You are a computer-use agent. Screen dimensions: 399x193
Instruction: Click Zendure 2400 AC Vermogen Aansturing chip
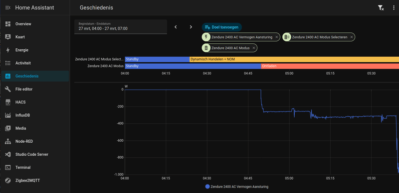(x=241, y=37)
